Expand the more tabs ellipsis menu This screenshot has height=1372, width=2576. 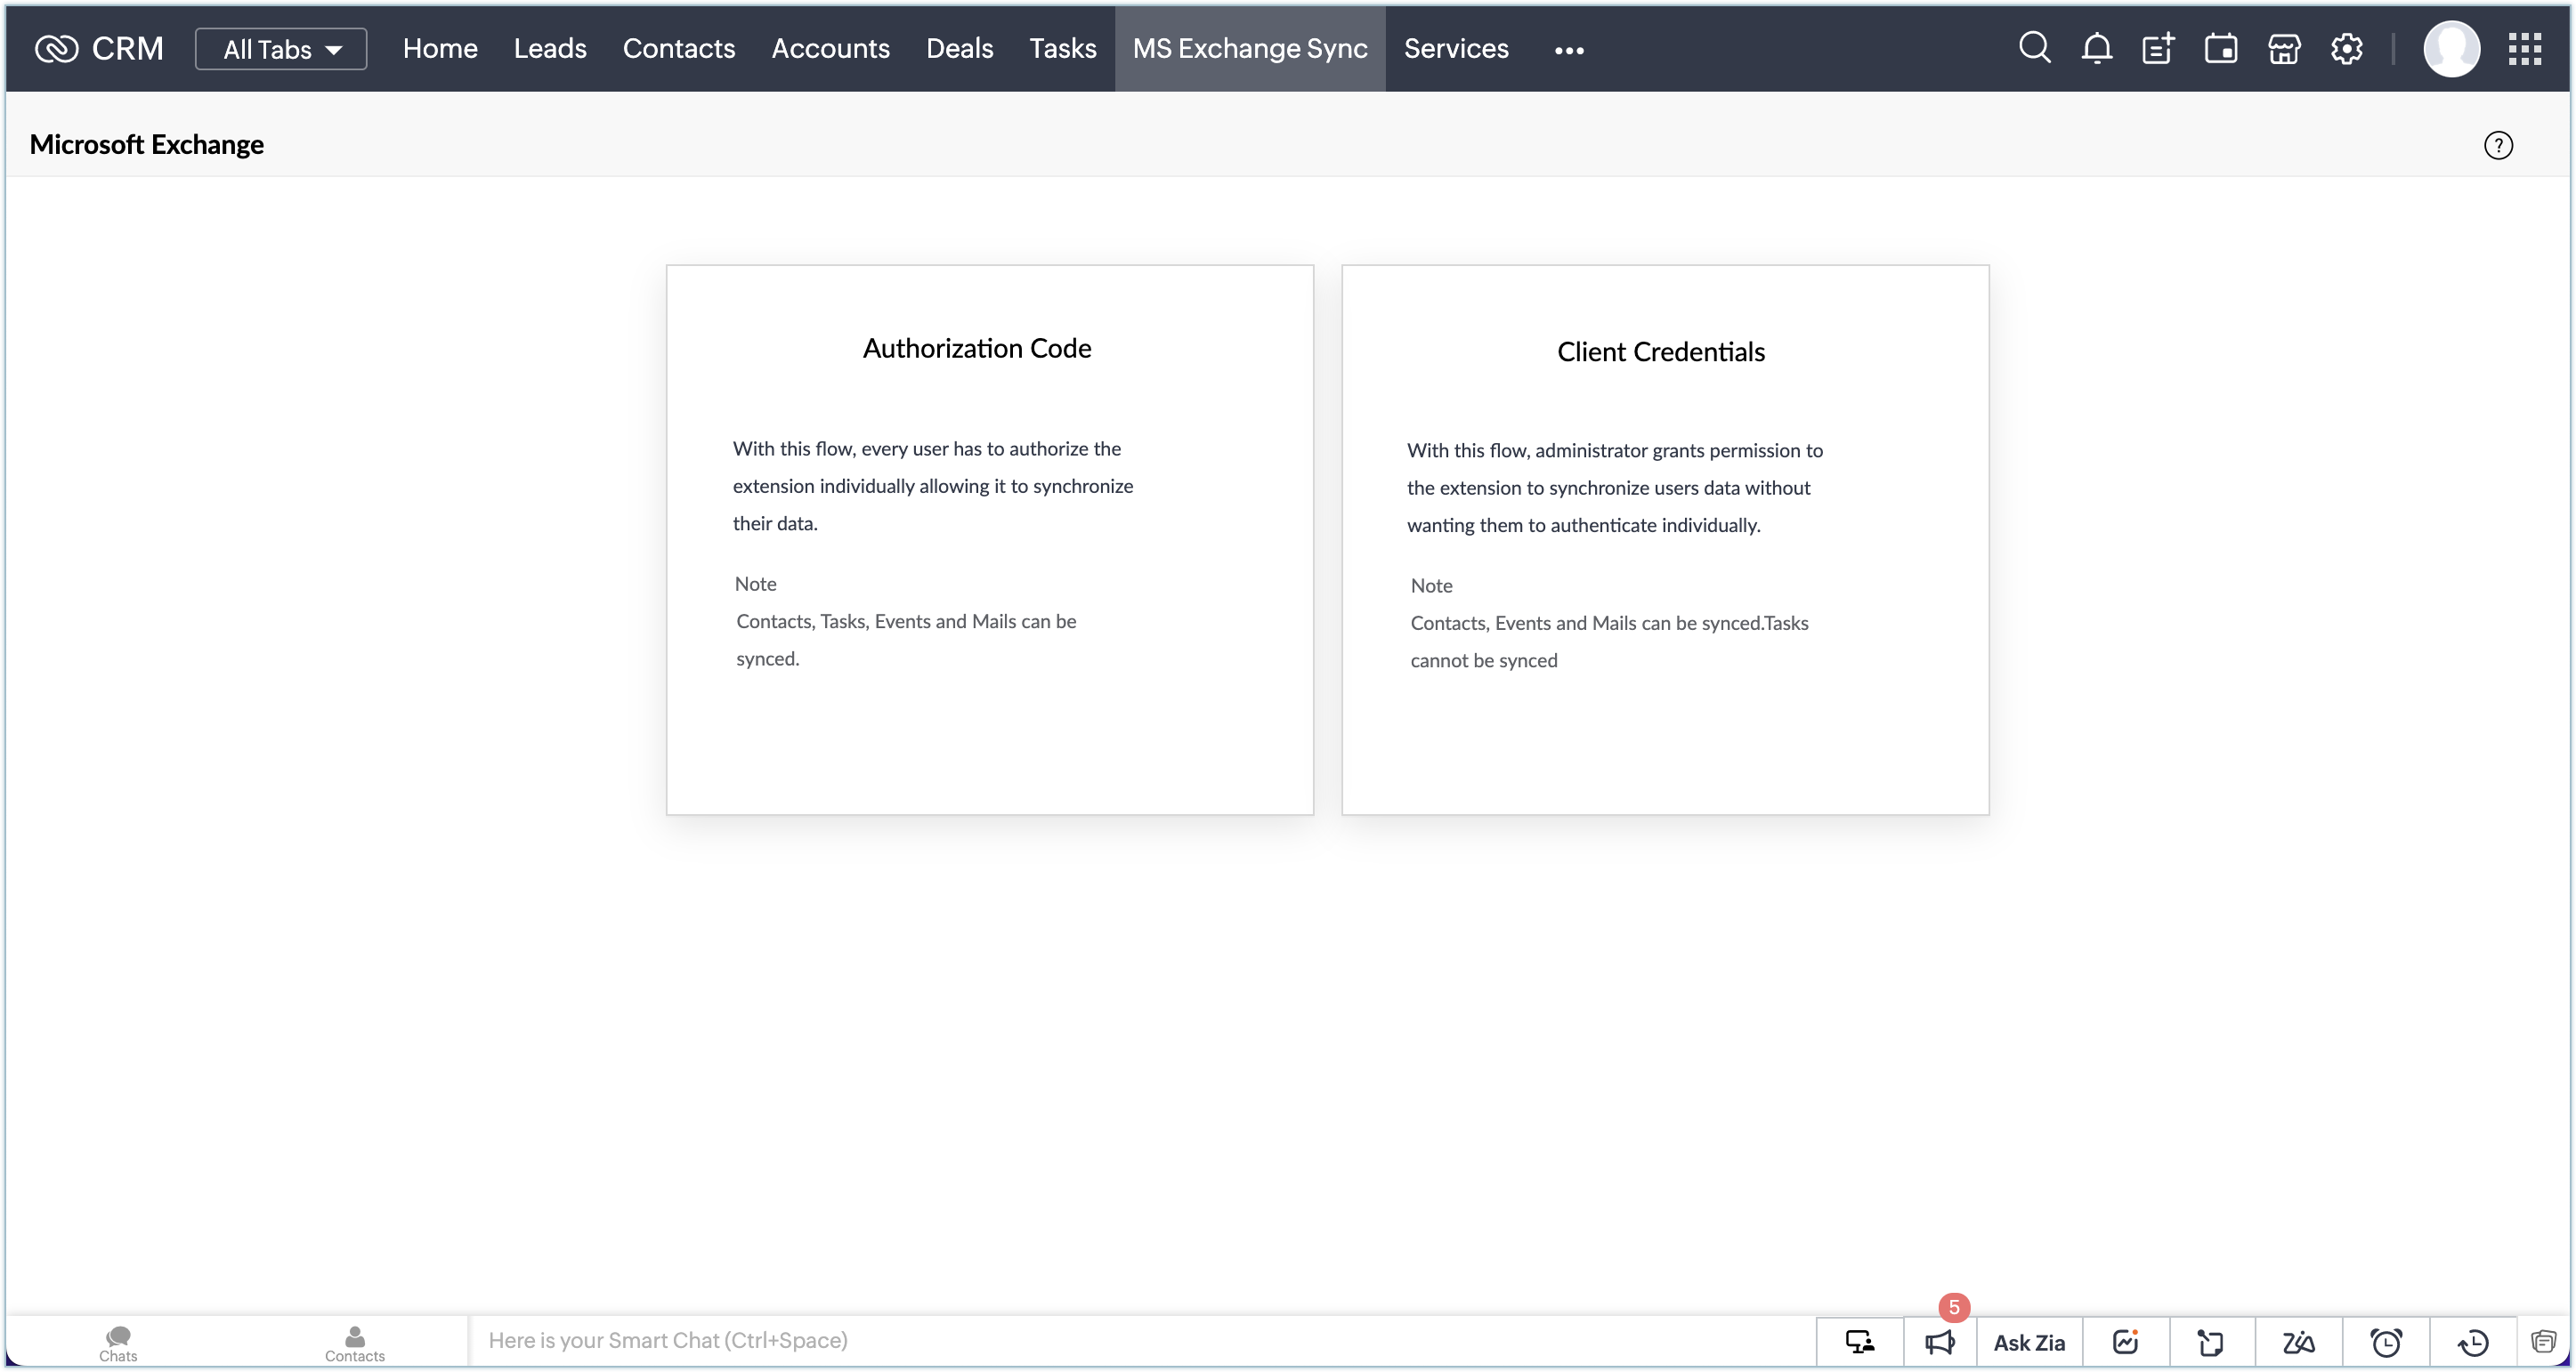pos(1568,50)
